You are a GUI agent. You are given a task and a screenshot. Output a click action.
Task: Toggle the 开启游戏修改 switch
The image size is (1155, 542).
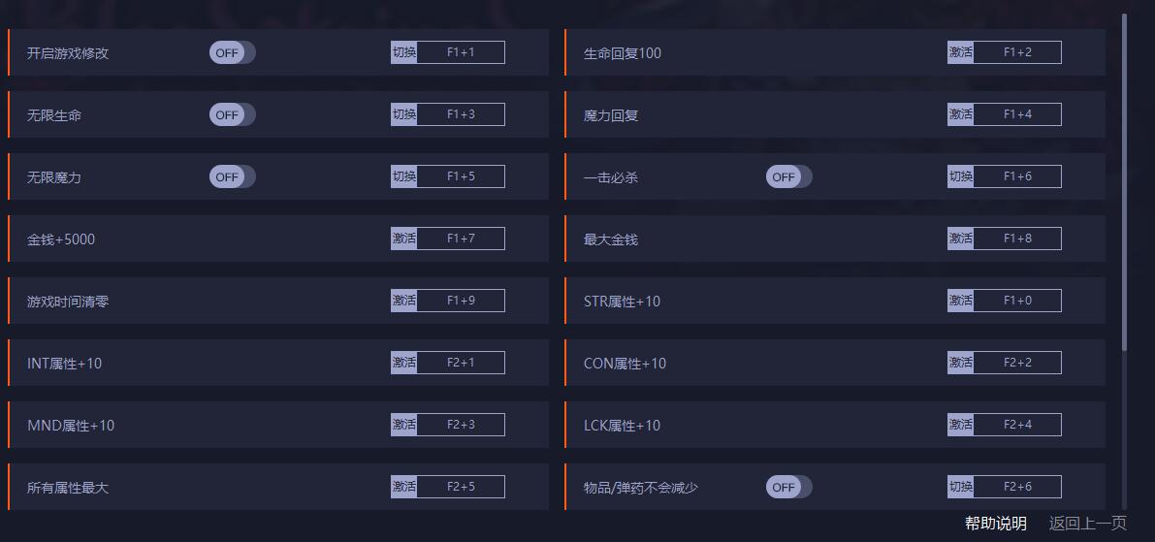(232, 52)
